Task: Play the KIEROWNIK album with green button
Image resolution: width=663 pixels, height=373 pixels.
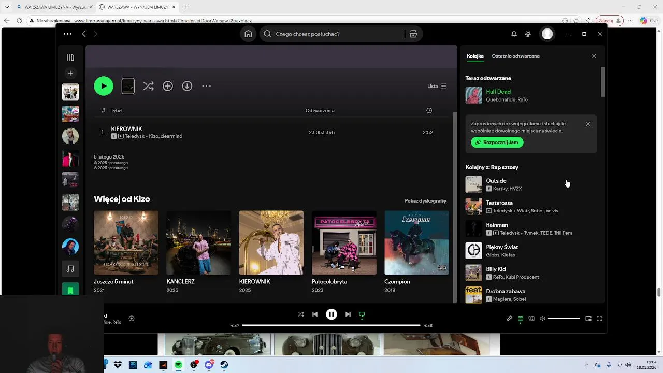Action: point(104,86)
